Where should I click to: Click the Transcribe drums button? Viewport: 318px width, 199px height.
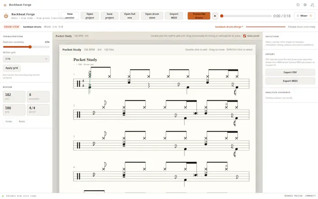[x=199, y=16]
